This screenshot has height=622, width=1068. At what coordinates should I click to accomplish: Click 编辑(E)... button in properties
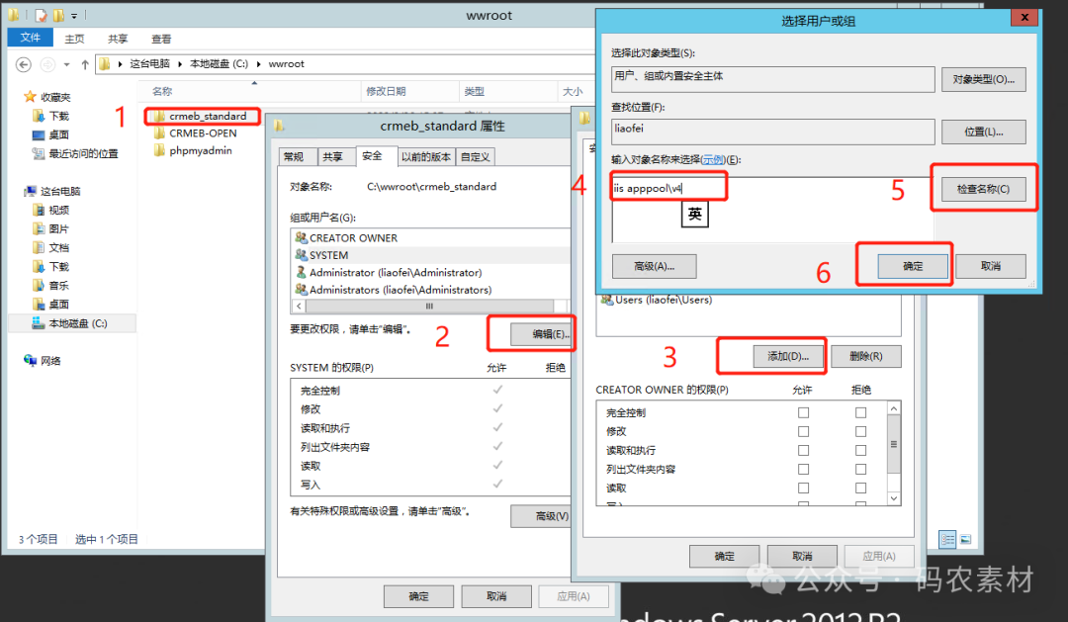pos(542,334)
